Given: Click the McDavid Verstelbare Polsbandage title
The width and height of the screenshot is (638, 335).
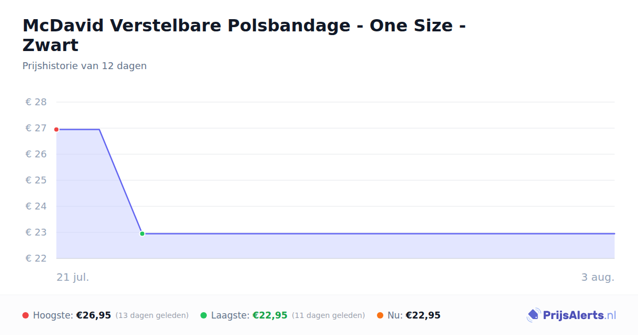Looking at the screenshot, I should click(x=244, y=35).
